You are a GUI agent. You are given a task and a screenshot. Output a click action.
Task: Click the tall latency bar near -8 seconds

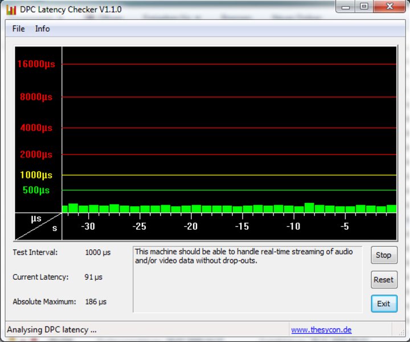coord(309,207)
